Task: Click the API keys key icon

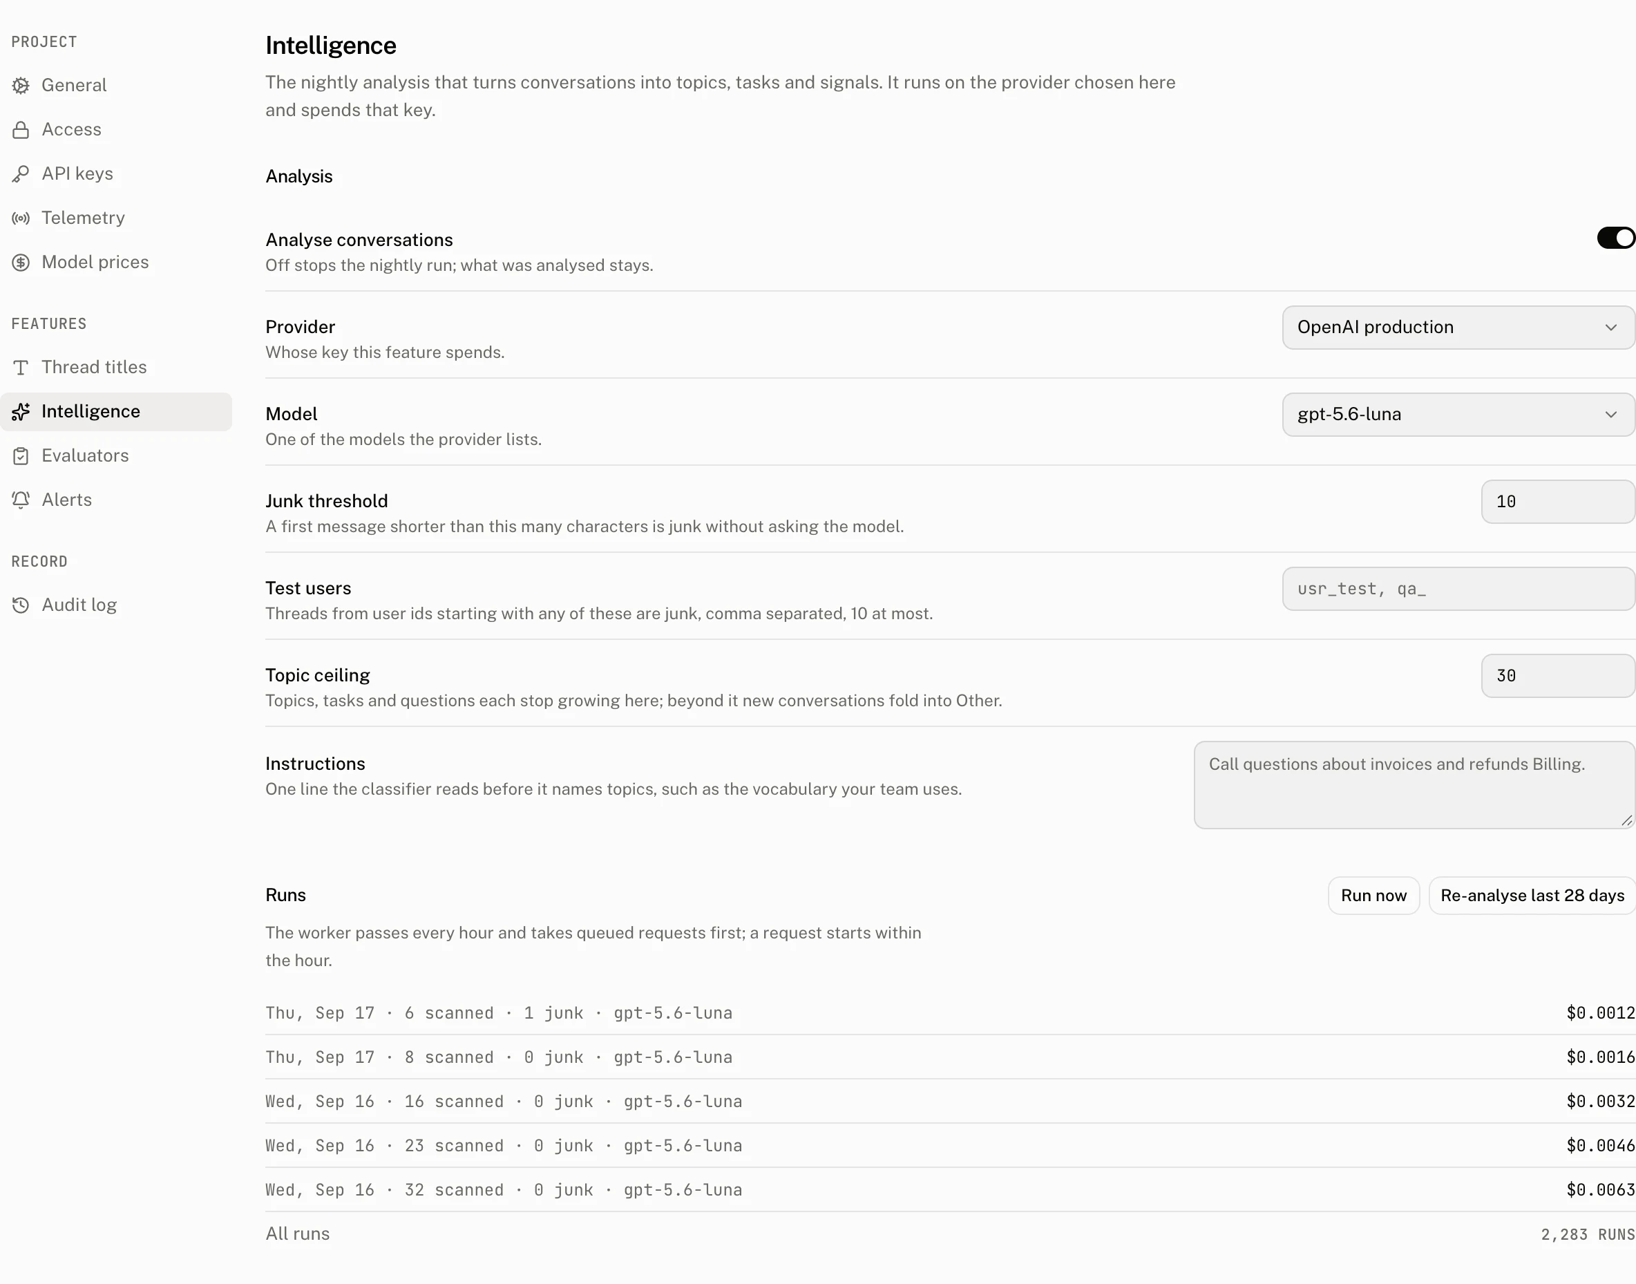Action: pyautogui.click(x=21, y=174)
